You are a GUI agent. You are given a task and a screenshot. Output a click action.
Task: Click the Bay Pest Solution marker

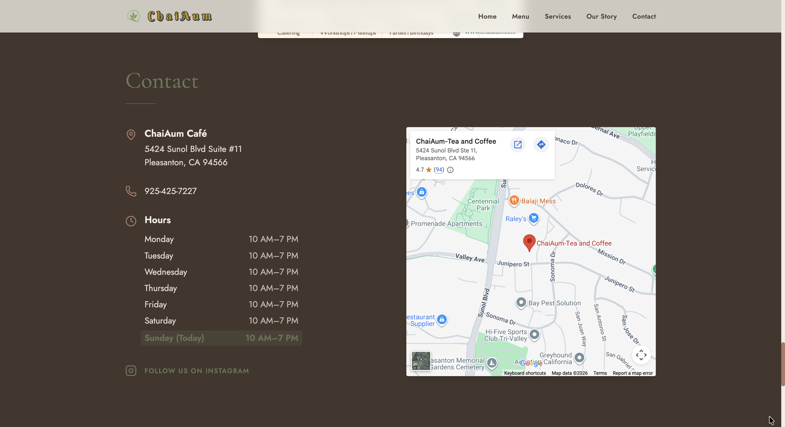pos(521,303)
